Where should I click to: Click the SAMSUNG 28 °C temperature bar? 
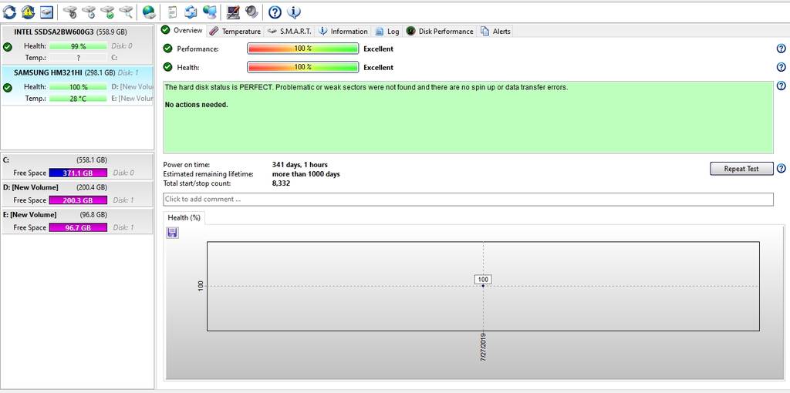78,98
